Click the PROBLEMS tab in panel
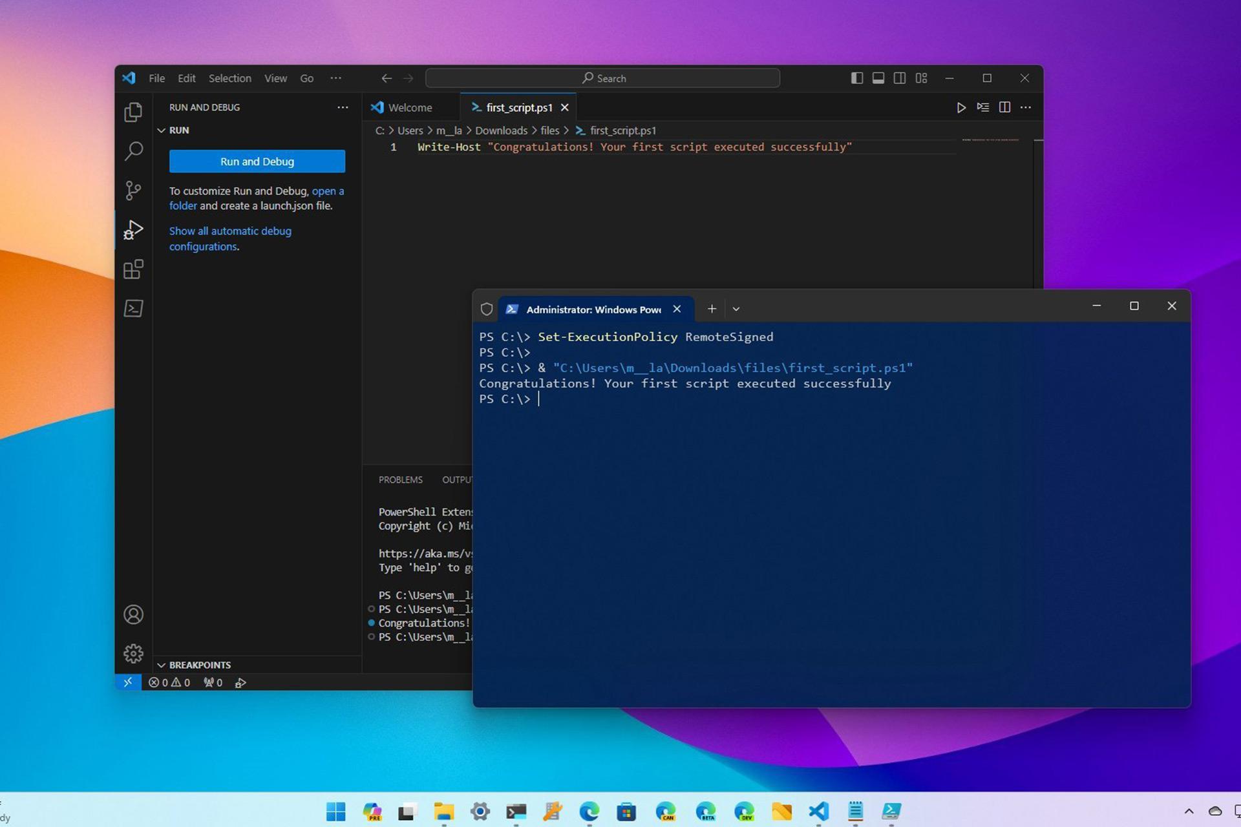Screen dimensions: 1241x827 401,479
